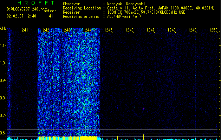Image resolution: width=221 pixels, height=140 pixels.
Task: Click the Receiving antenna label
Action: pos(81,16)
